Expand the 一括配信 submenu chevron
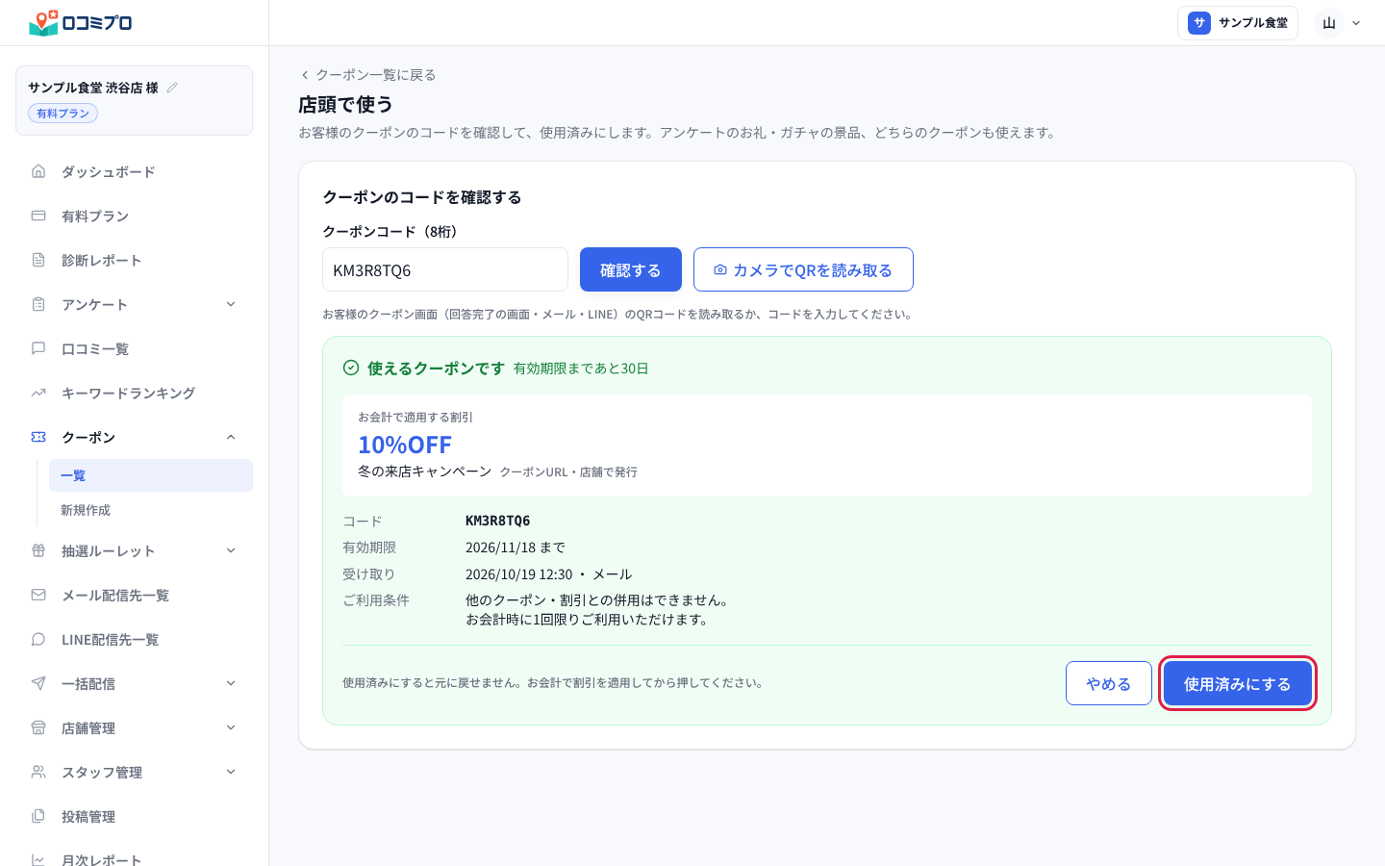This screenshot has width=1385, height=866. [x=231, y=683]
